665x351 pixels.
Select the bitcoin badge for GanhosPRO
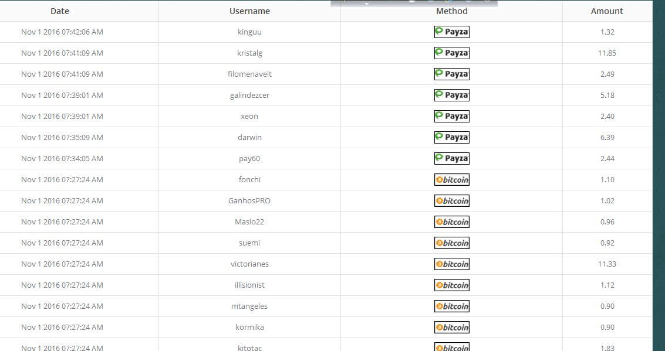coord(451,200)
